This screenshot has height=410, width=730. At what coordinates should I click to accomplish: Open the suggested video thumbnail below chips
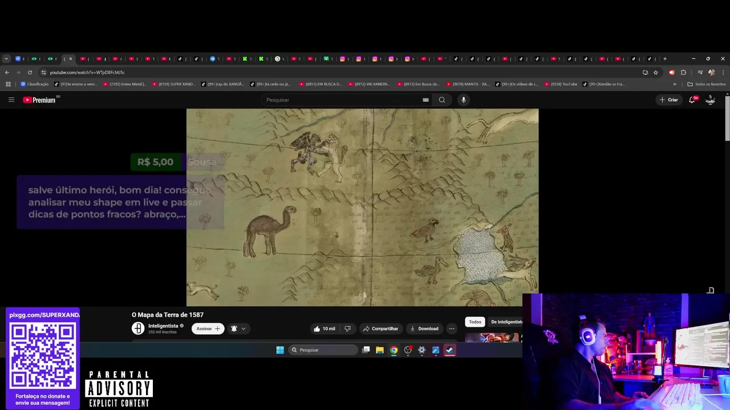pyautogui.click(x=493, y=337)
